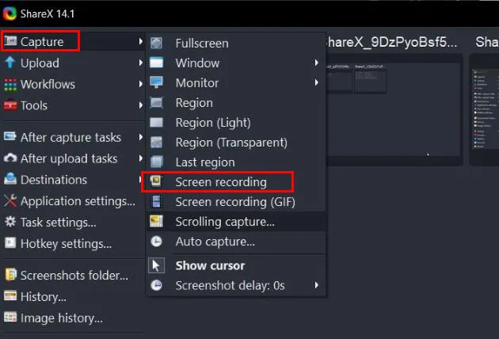
Task: Click the Monitor capture icon
Action: tap(156, 82)
